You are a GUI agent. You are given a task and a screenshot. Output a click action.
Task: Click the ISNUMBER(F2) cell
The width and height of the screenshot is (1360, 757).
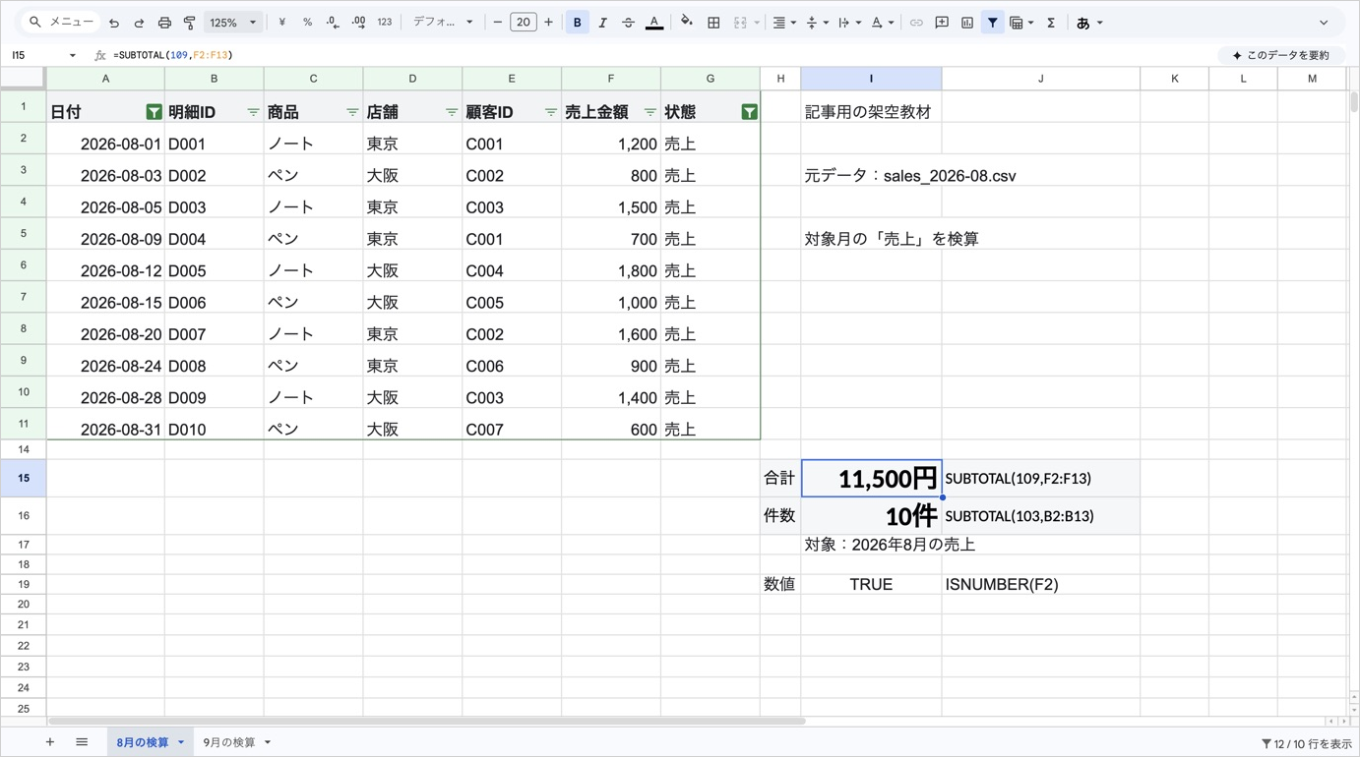[1040, 584]
